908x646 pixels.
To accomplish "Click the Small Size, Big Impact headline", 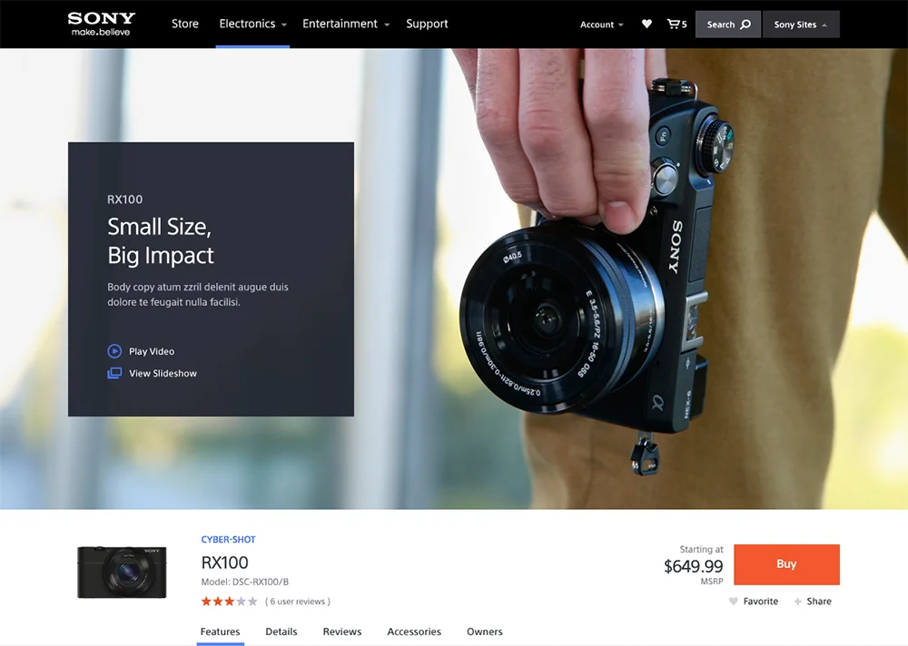I will (x=161, y=240).
